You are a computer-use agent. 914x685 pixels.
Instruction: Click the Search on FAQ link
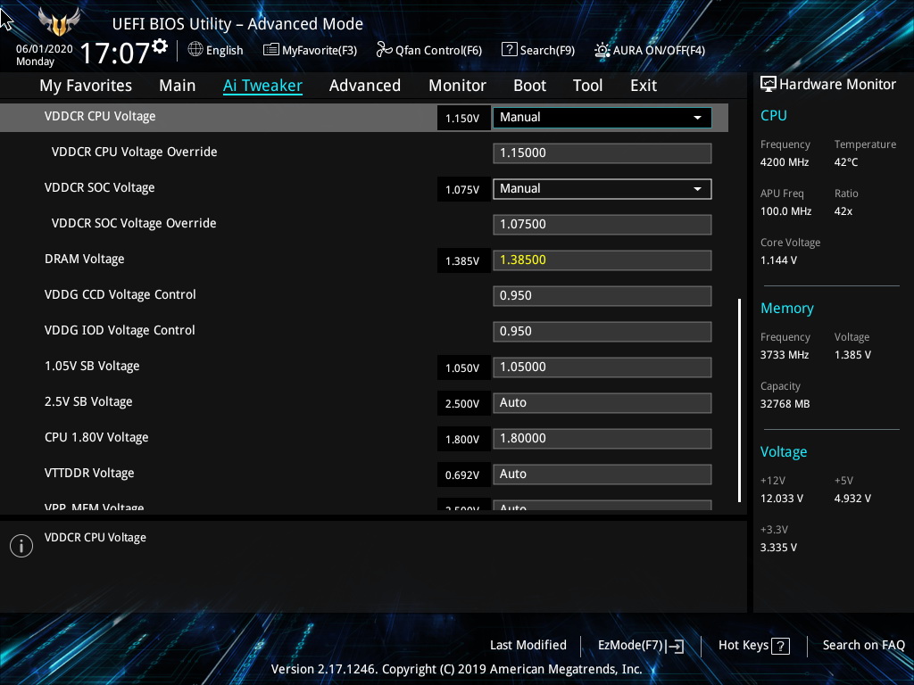(863, 645)
